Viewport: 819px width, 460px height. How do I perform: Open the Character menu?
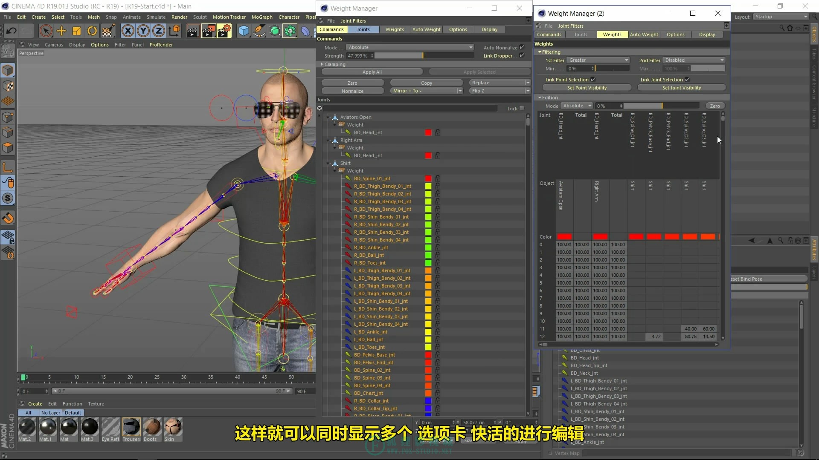289,17
